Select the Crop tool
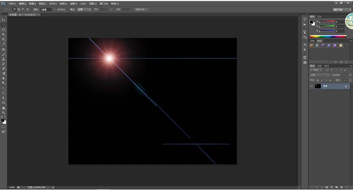This screenshot has width=353, height=190. click(4, 39)
